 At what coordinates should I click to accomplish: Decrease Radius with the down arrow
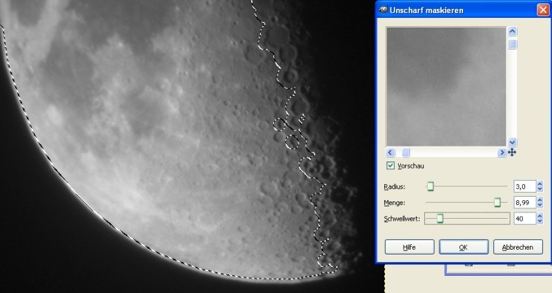(540, 189)
